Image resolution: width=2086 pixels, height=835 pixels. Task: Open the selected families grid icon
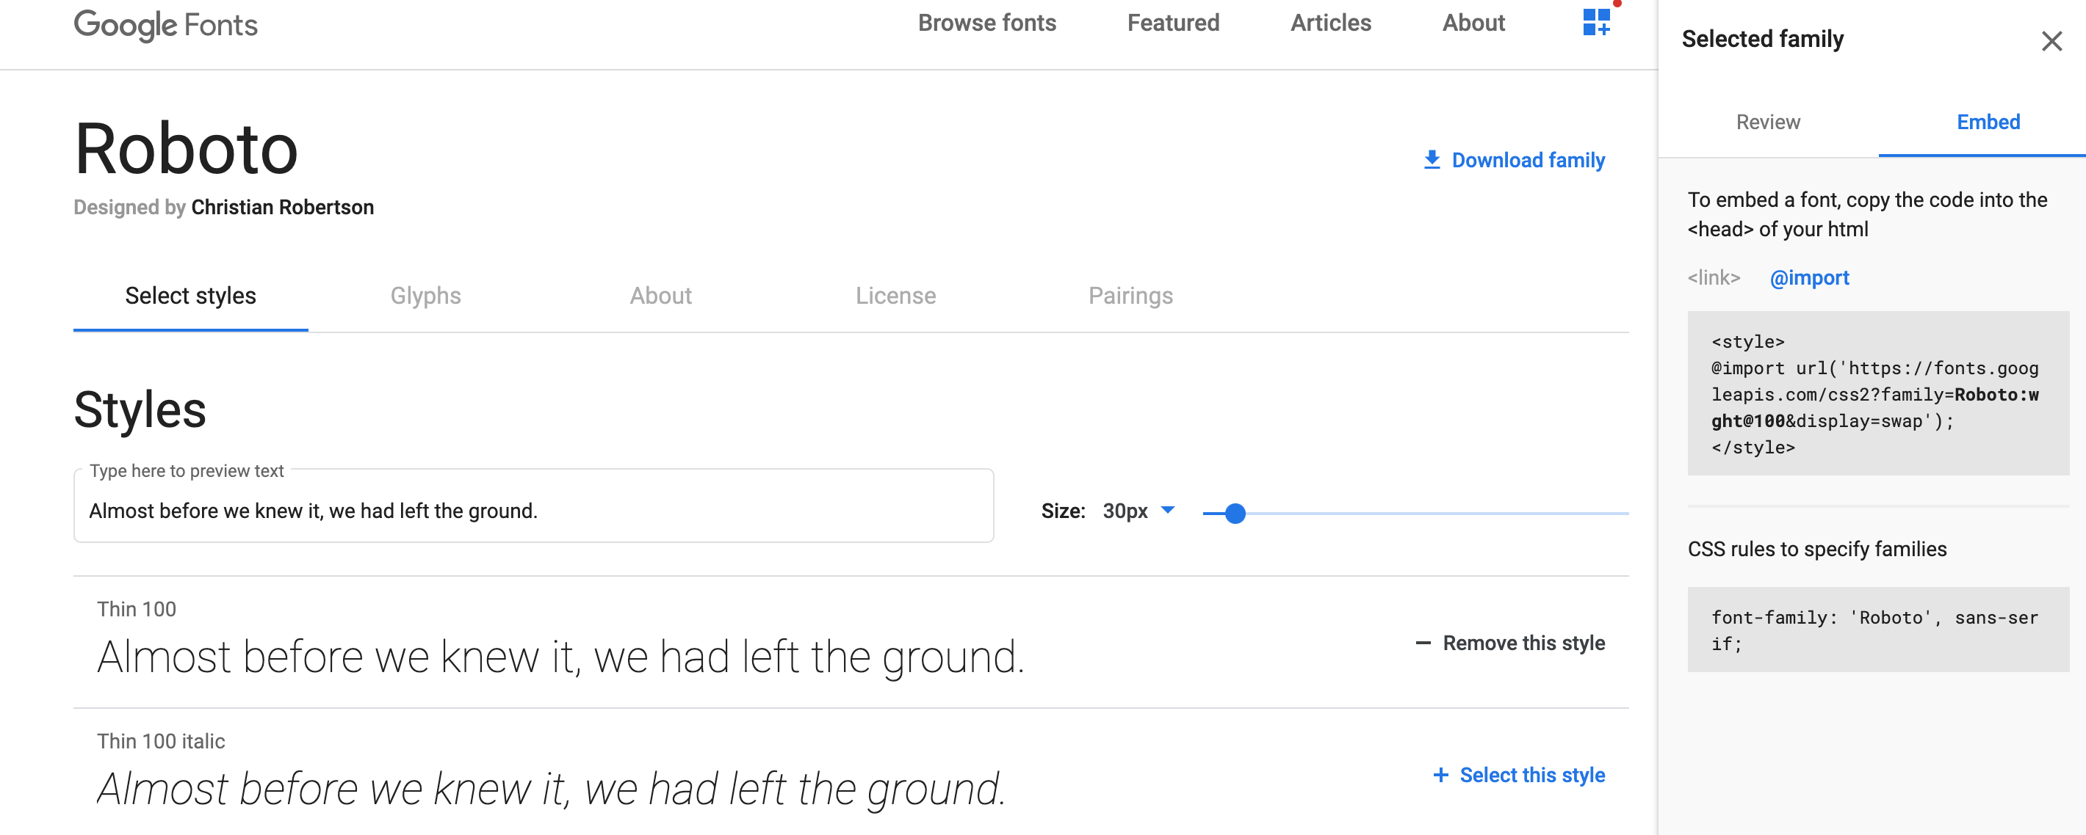[x=1596, y=23]
